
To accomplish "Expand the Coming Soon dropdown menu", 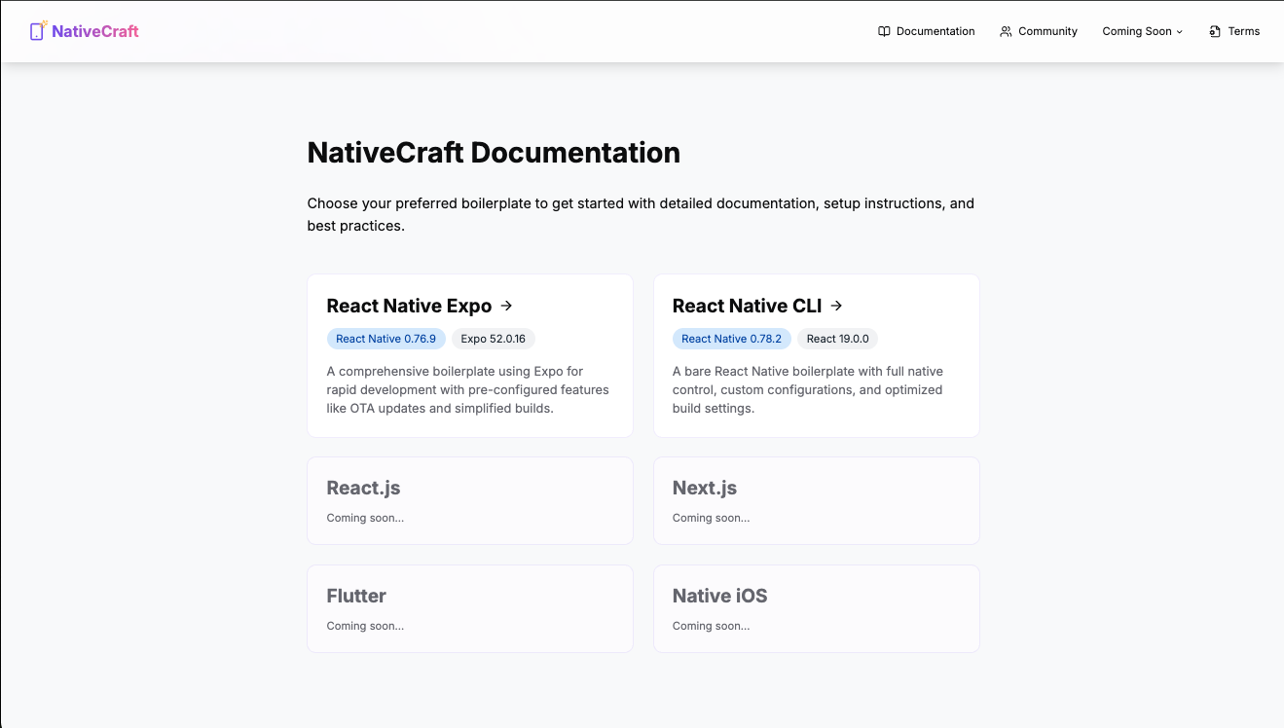I will [x=1142, y=31].
